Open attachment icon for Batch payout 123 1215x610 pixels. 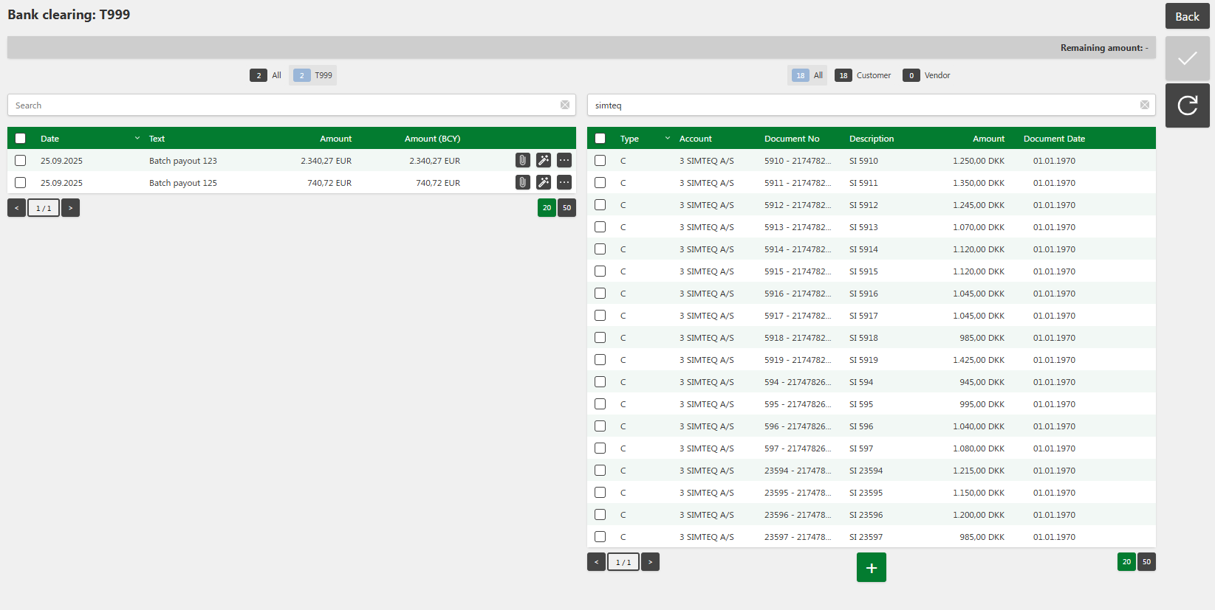(x=523, y=160)
